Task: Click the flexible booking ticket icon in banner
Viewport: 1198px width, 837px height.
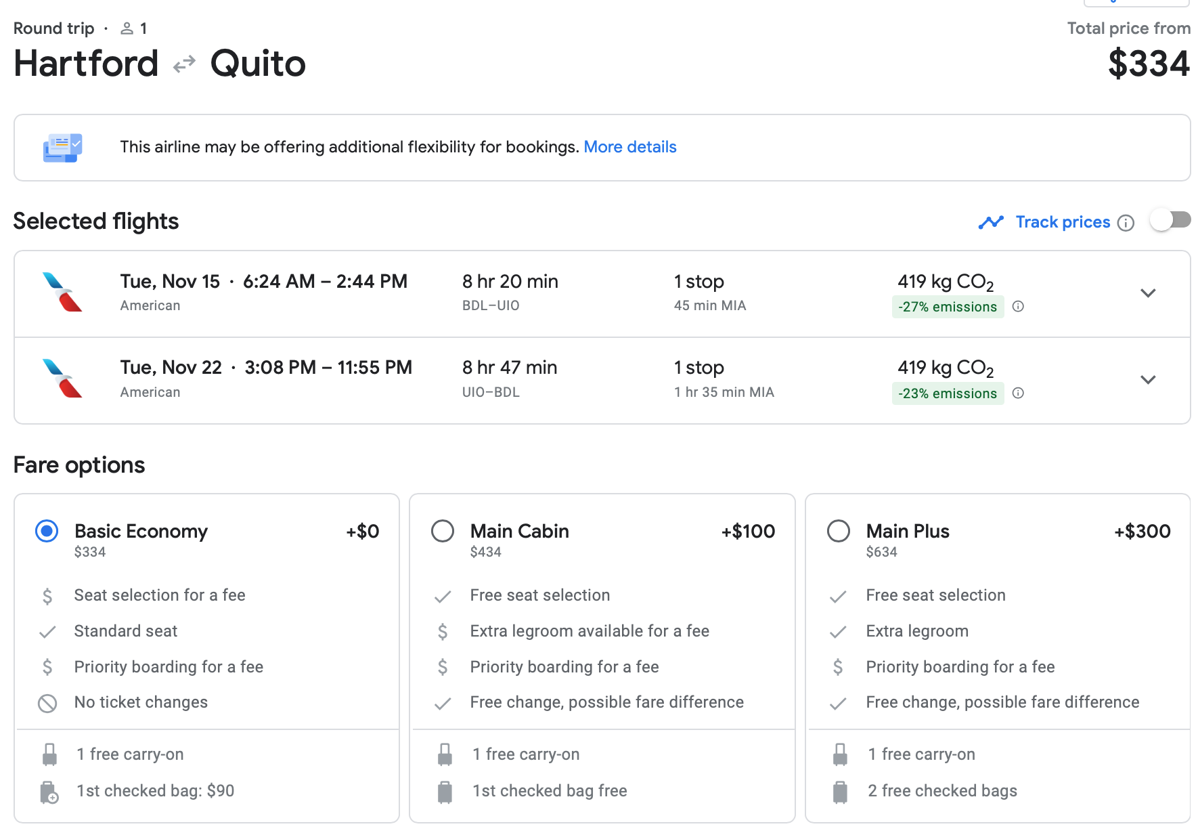Action: pyautogui.click(x=62, y=148)
